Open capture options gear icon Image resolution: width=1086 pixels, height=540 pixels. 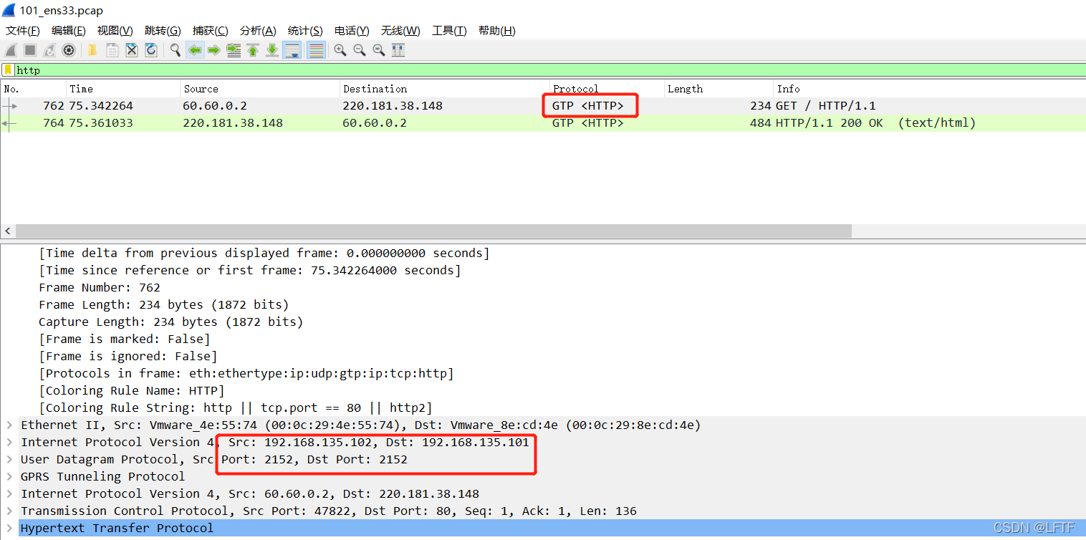69,50
